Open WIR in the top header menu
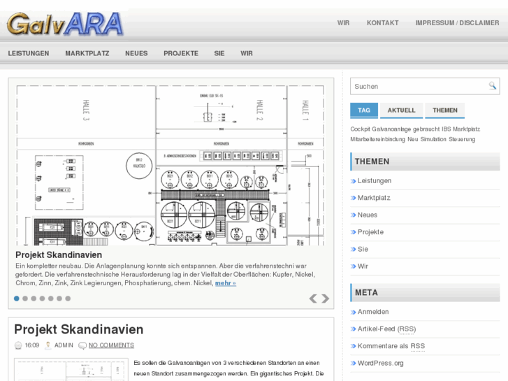This screenshot has width=508, height=381. point(343,23)
